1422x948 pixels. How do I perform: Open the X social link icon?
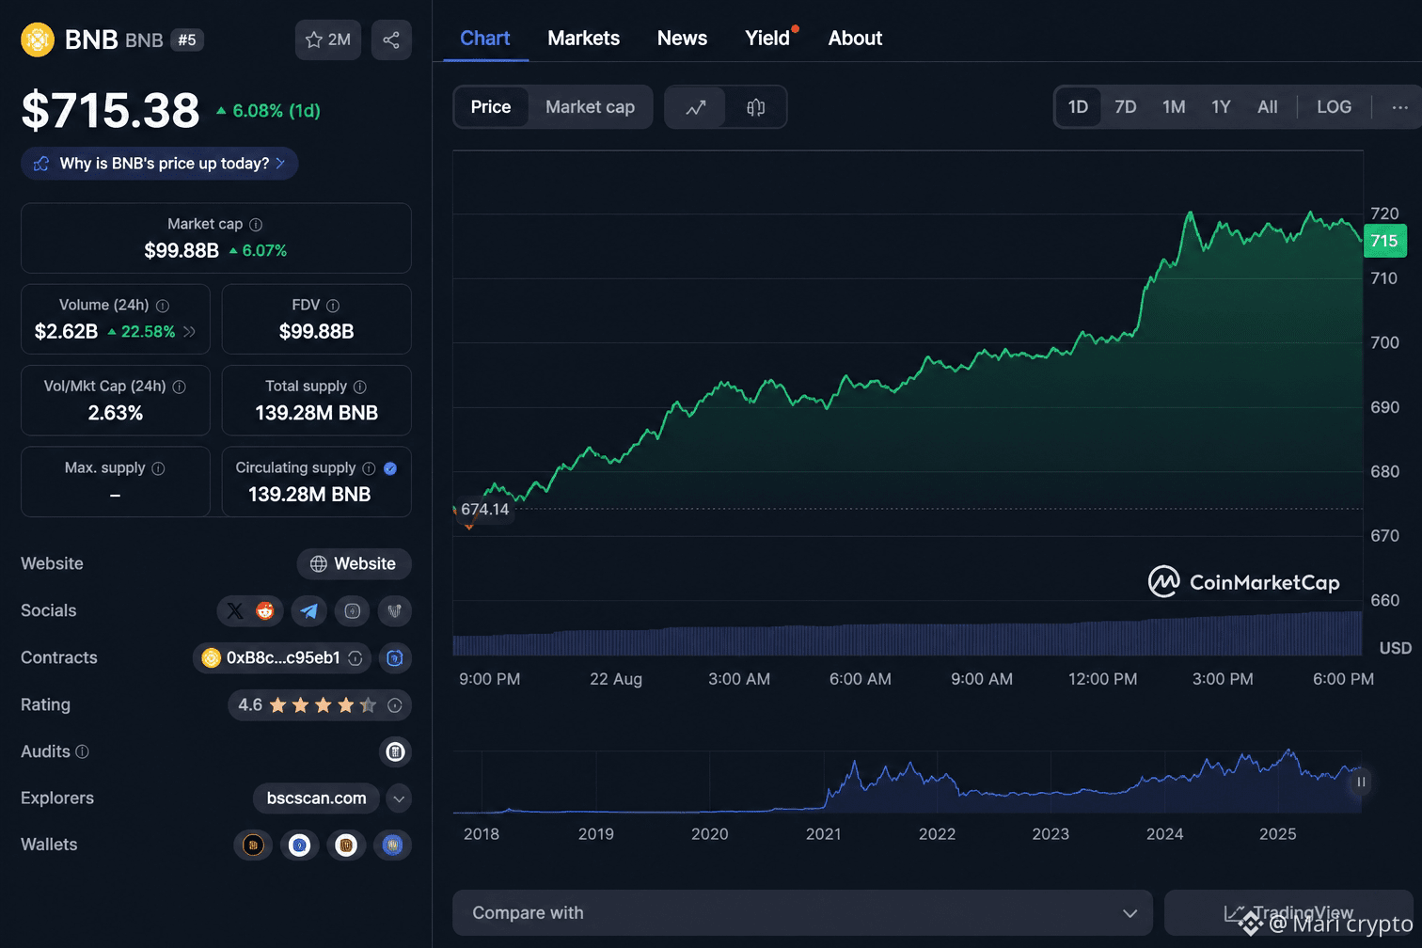(x=235, y=611)
